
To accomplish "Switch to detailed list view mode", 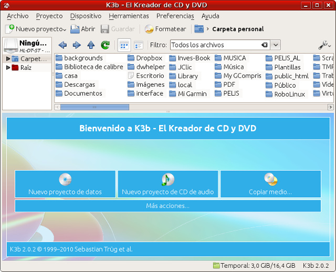I will tap(139, 45).
